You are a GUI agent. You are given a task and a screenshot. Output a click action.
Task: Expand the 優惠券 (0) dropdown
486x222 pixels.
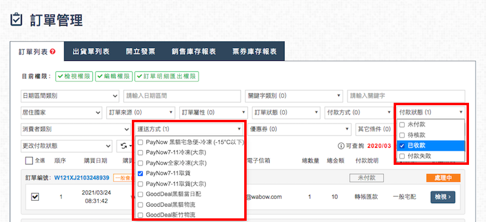tap(299, 129)
